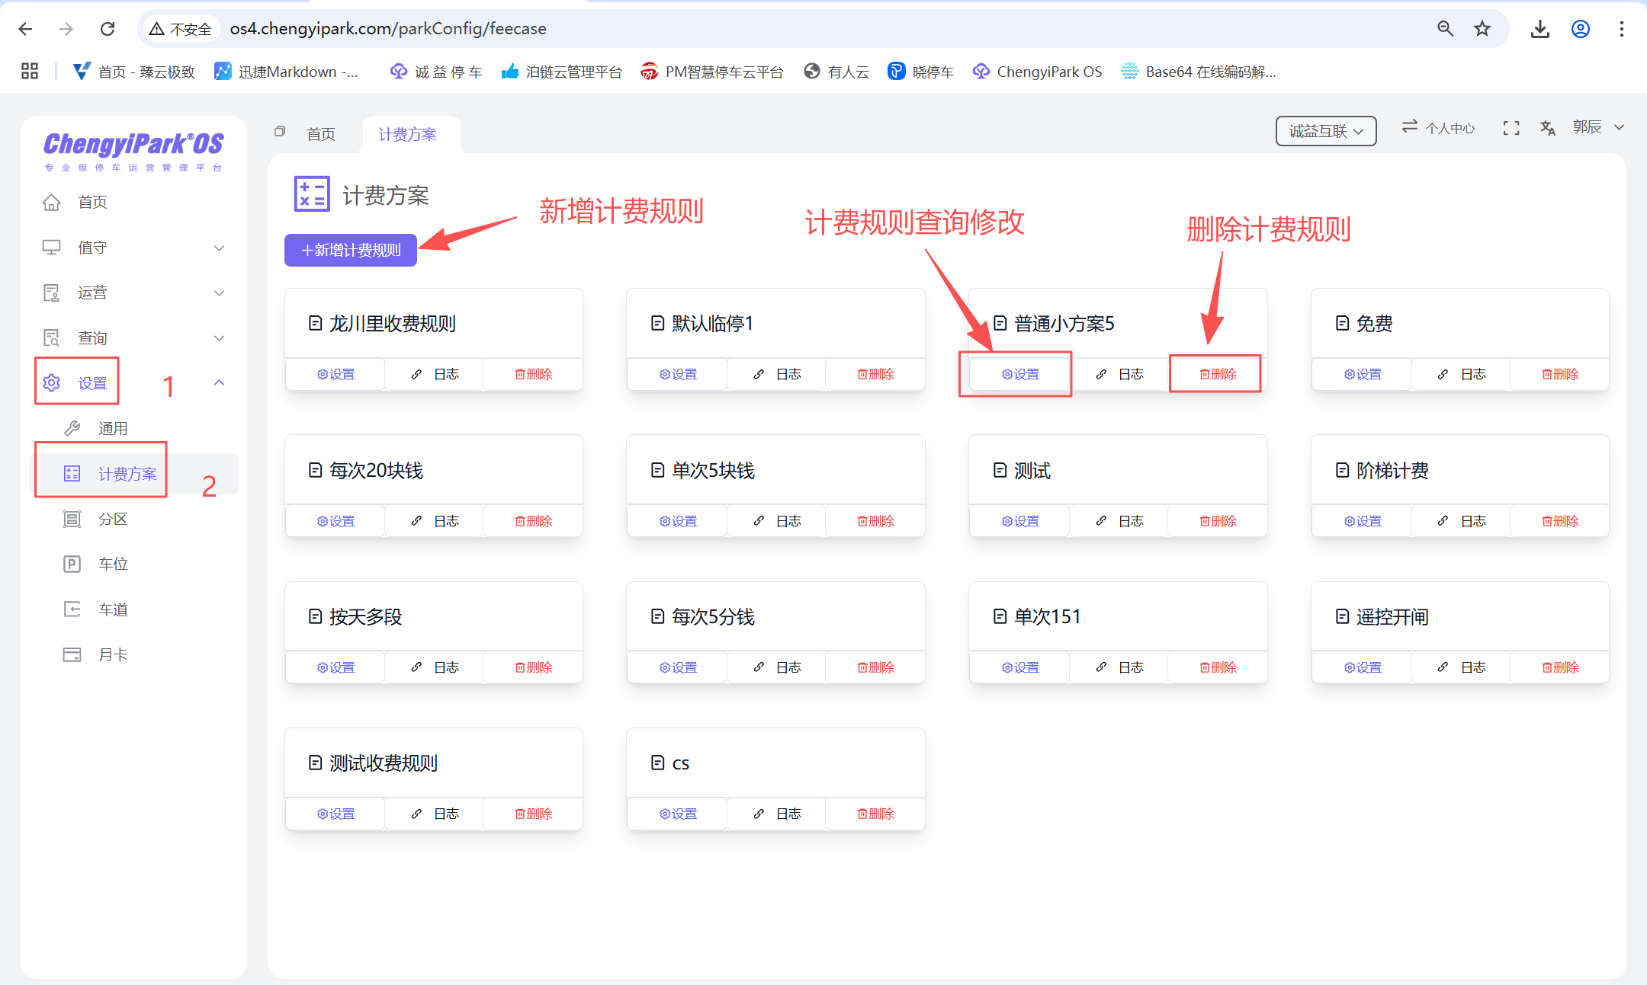Open the 首页 home icon in sidebar
The width and height of the screenshot is (1647, 985).
click(51, 201)
